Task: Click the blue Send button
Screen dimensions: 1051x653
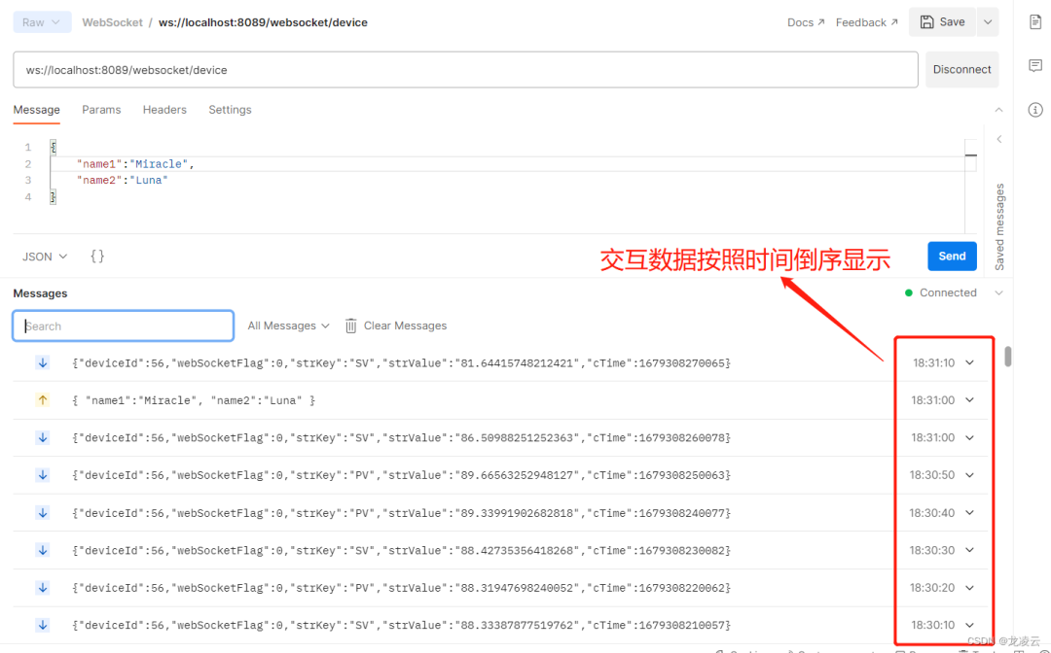Action: 952,257
